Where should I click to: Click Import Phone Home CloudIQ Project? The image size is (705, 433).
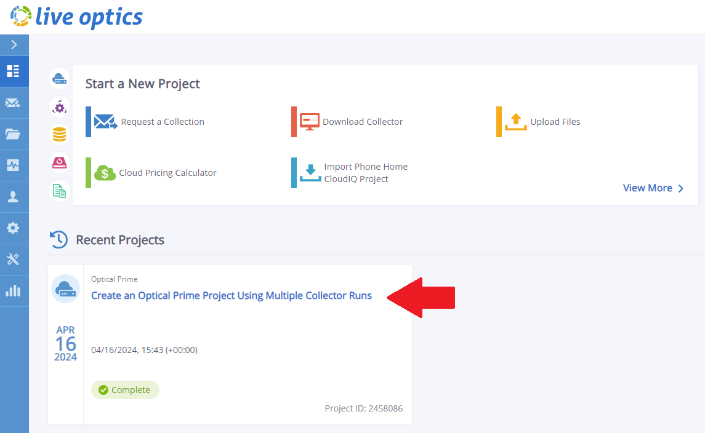365,173
